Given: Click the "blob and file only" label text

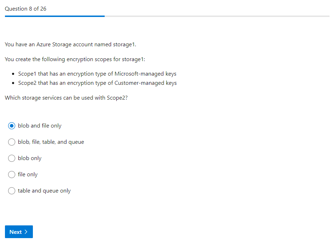Looking at the screenshot, I should pyautogui.click(x=40, y=126).
